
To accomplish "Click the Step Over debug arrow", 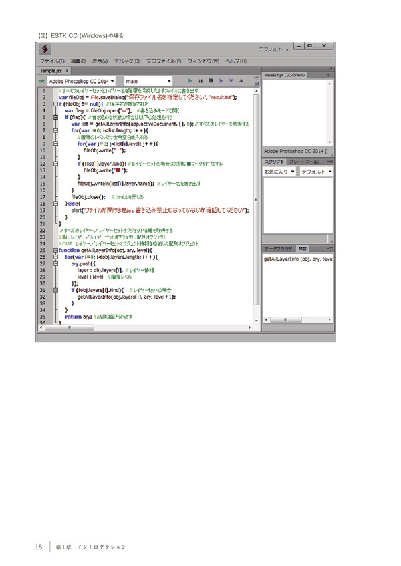I will (x=221, y=80).
